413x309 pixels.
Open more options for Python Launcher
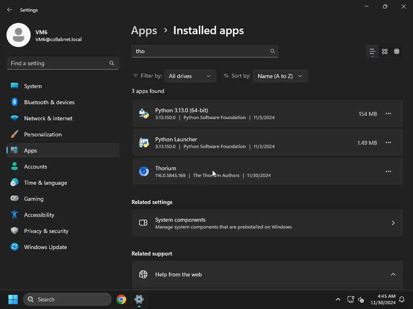tap(388, 142)
